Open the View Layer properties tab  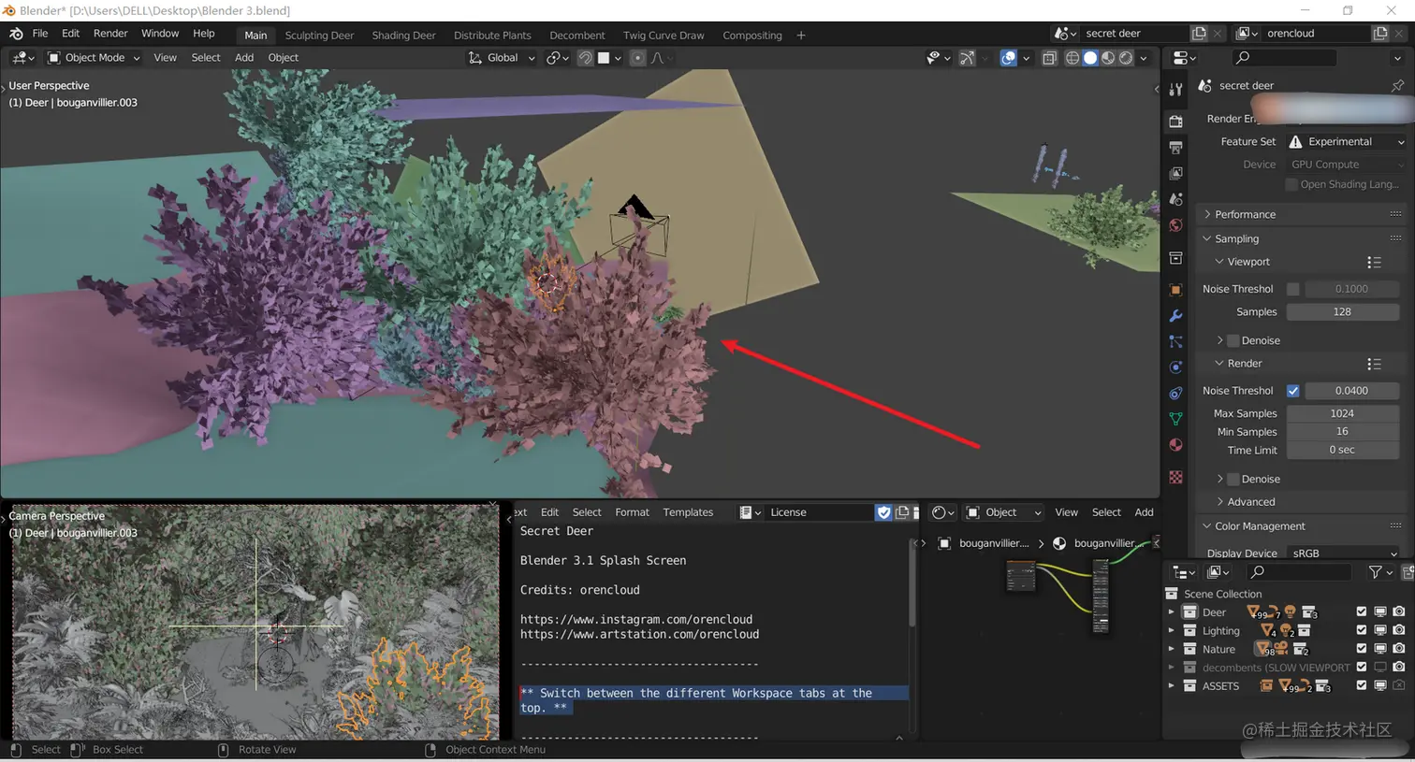tap(1175, 174)
